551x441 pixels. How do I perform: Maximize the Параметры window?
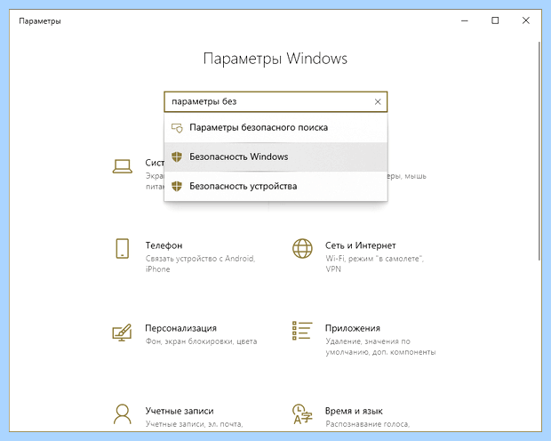click(x=495, y=20)
